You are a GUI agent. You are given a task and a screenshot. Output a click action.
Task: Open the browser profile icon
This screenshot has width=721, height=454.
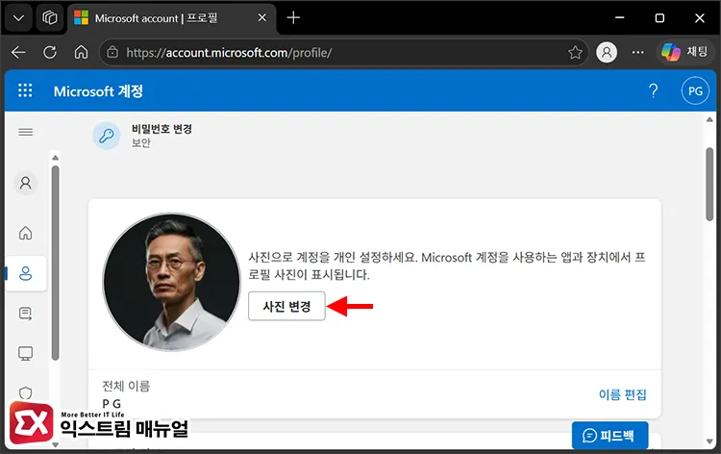[607, 53]
